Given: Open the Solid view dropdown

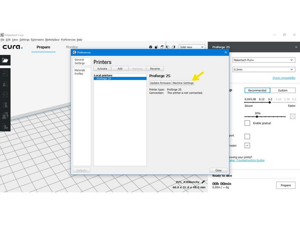Looking at the screenshot, I should 192,47.
